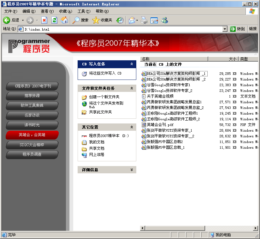This screenshot has width=260, height=239.
Task: Click 将这些文件写入 CD link
Action: [105, 73]
